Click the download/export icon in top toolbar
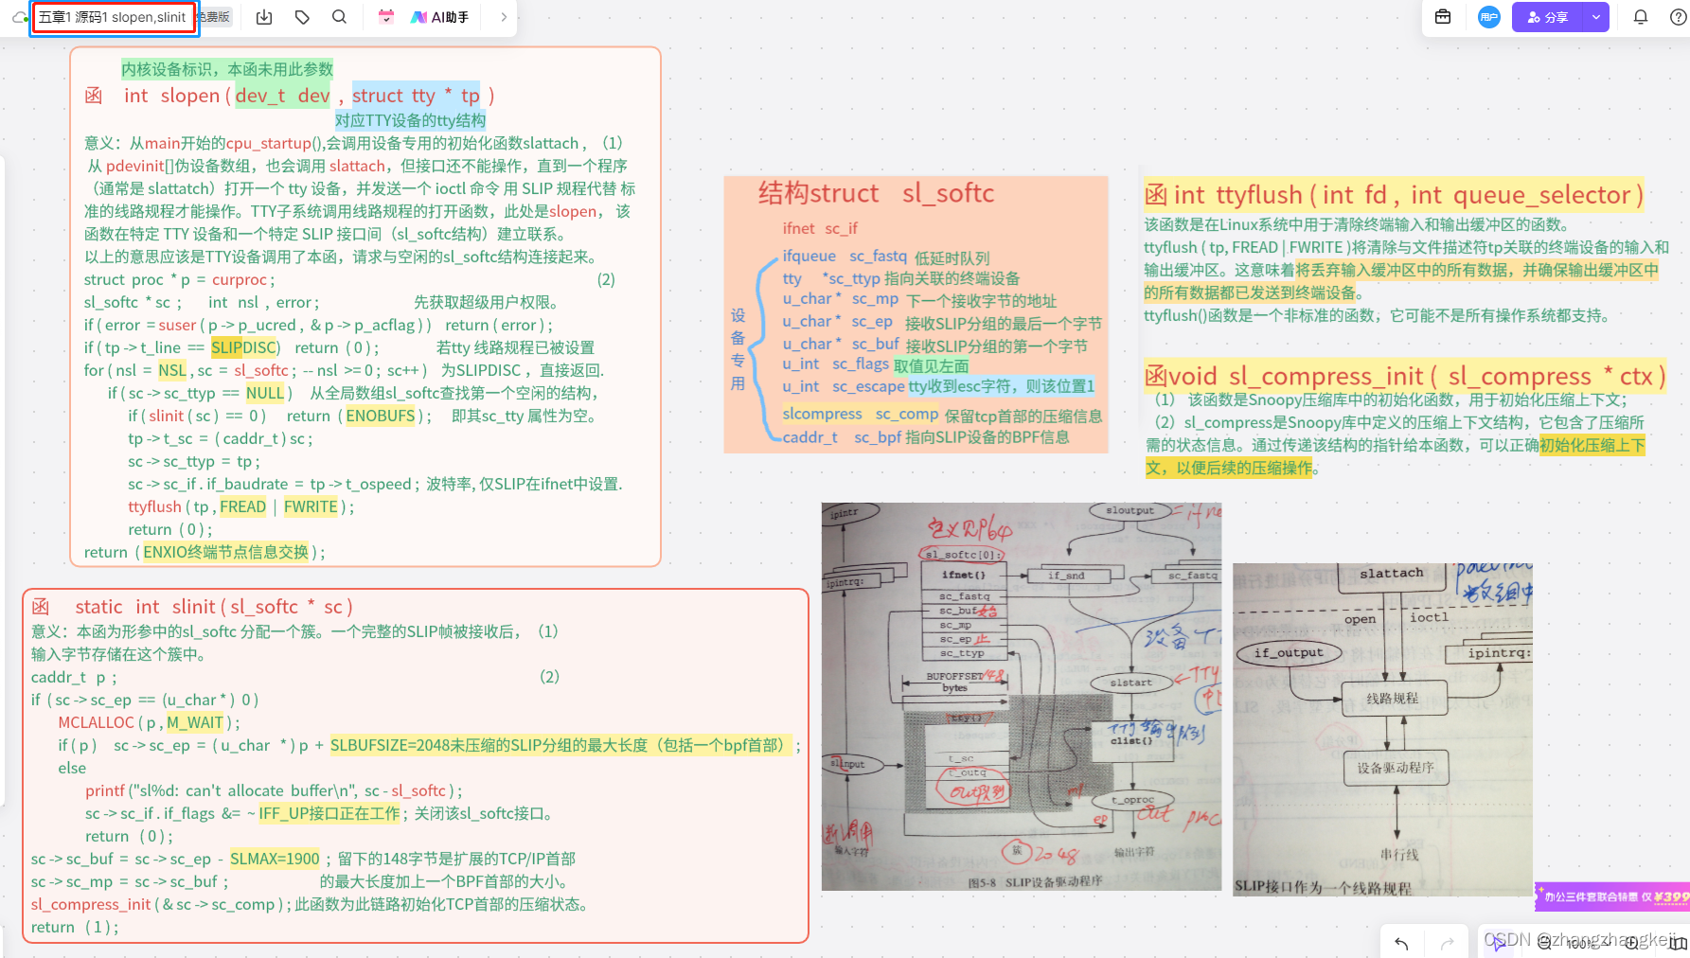 click(264, 17)
